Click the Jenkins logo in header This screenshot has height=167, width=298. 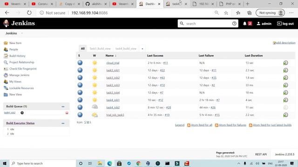(19, 23)
